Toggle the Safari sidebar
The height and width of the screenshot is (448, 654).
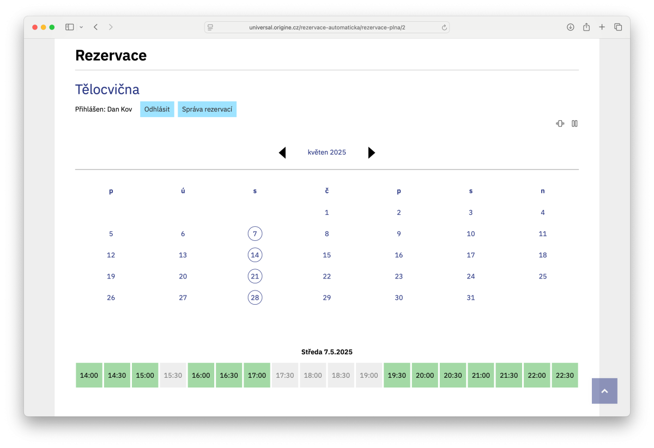69,27
